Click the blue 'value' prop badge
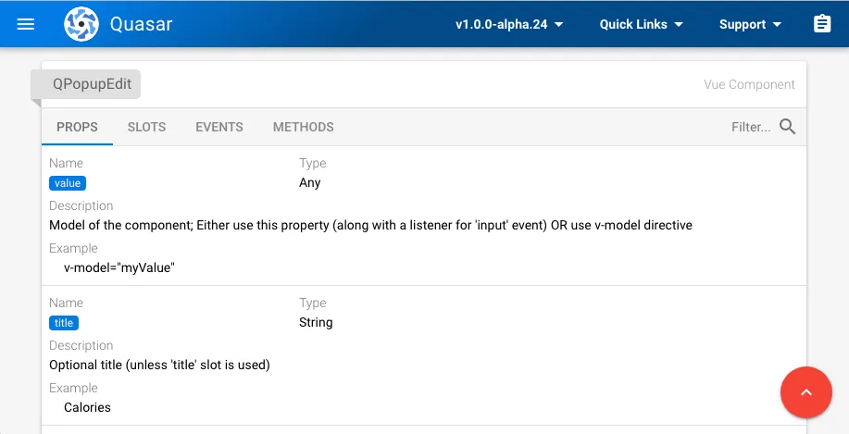The image size is (849, 434). (x=68, y=183)
